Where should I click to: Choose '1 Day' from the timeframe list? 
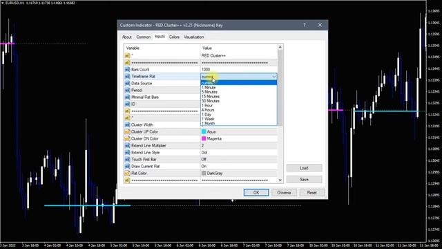coord(239,115)
